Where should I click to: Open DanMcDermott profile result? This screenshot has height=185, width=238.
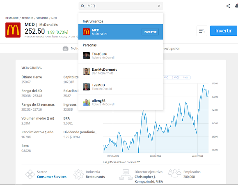[121, 71]
